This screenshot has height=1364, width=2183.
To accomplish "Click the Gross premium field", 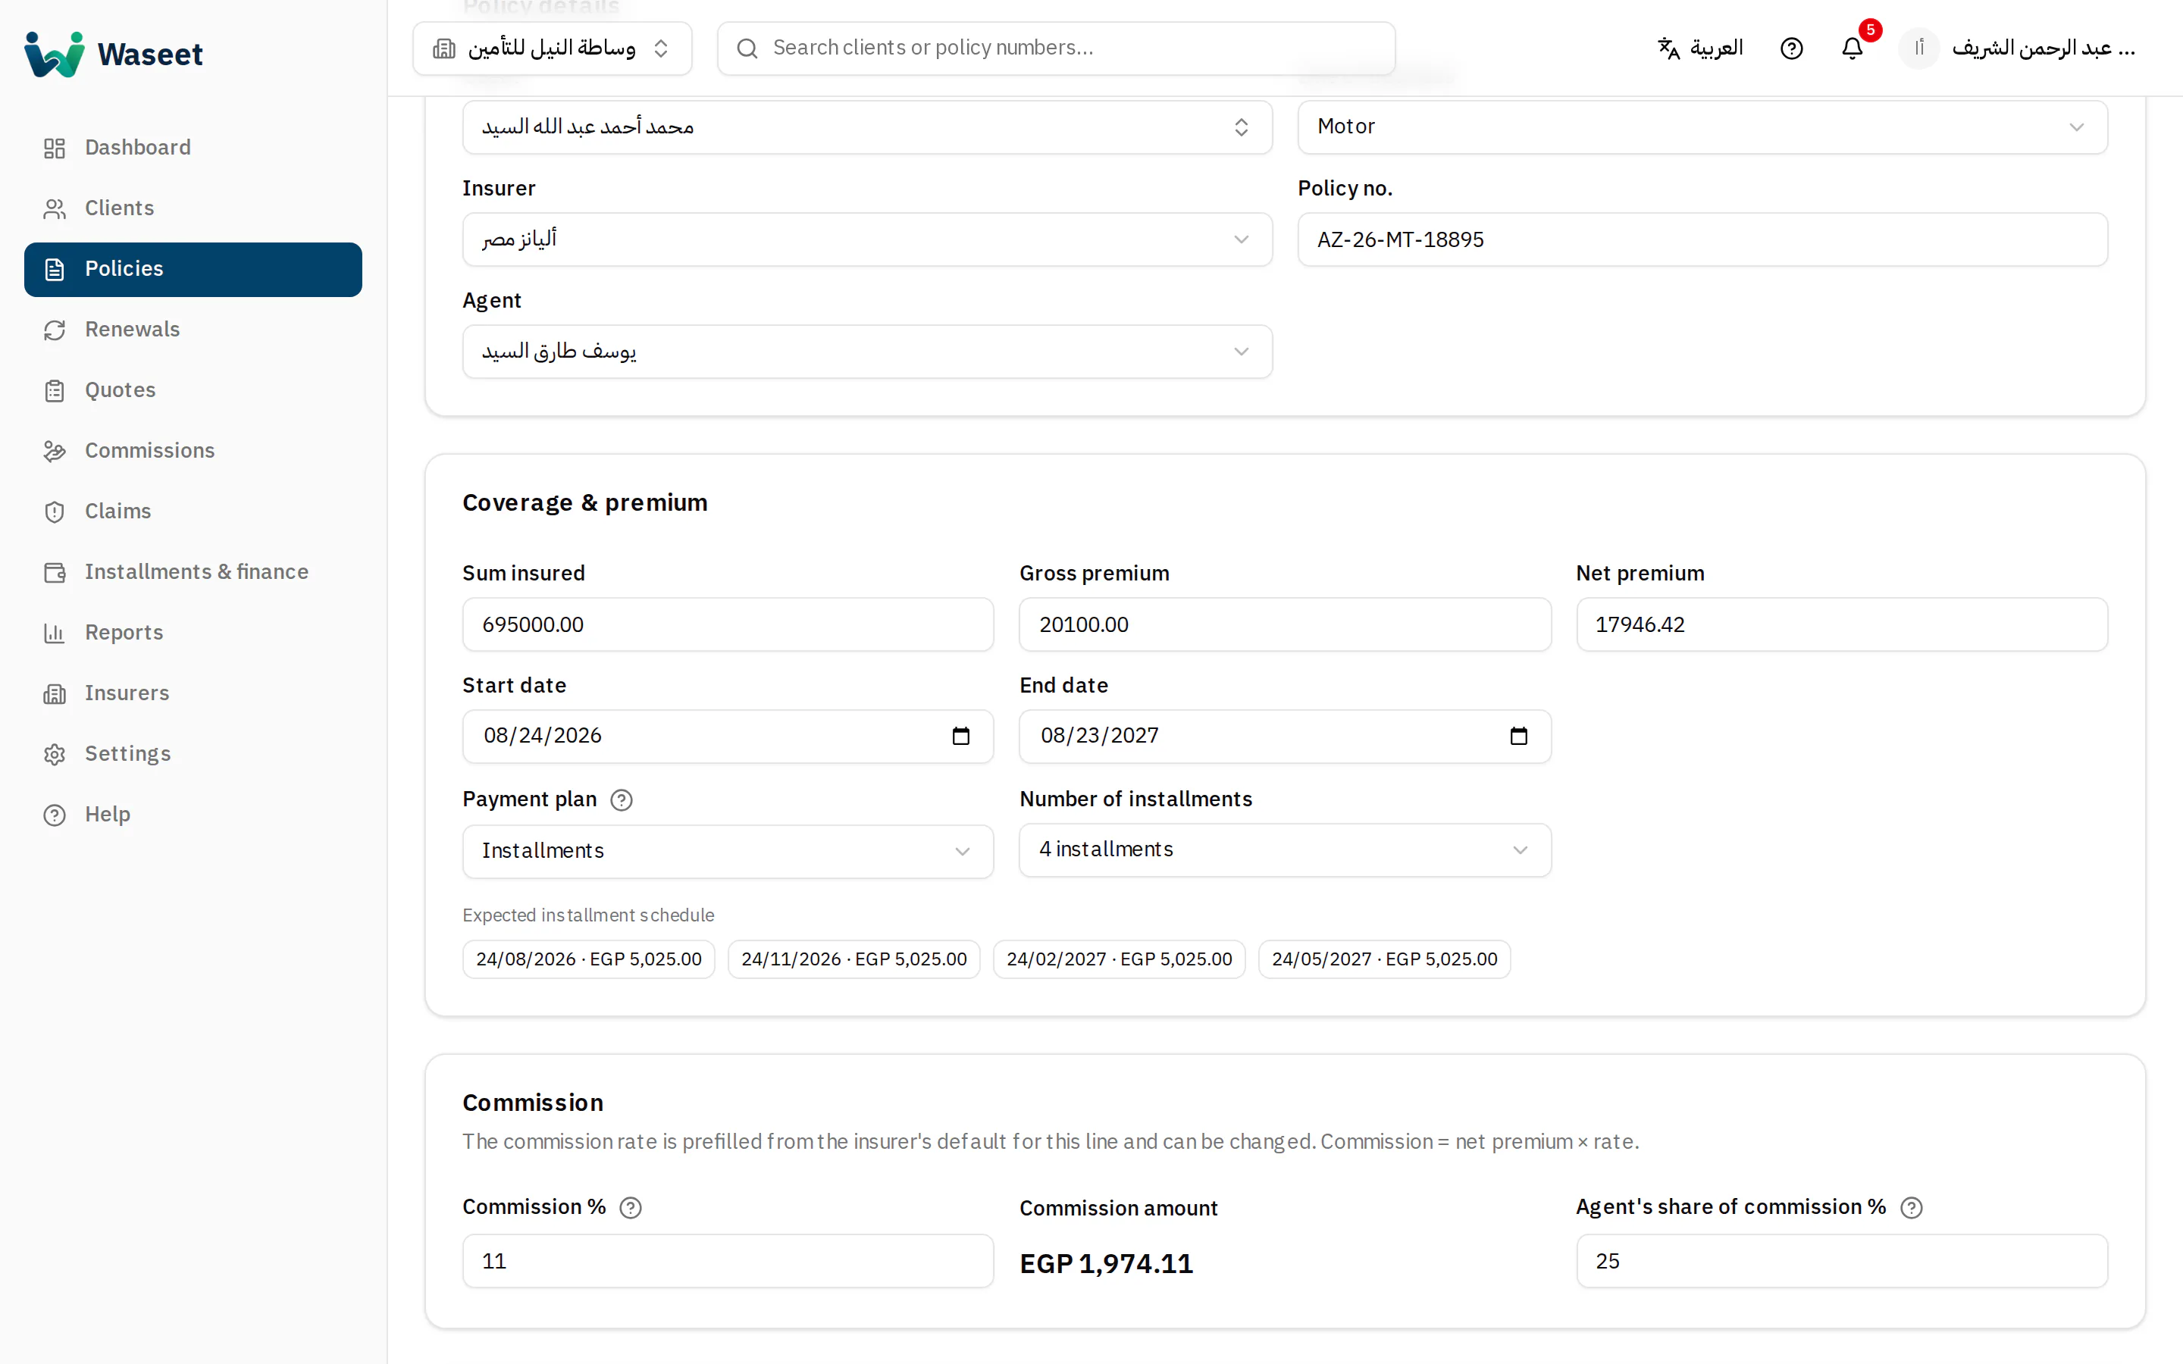I will pyautogui.click(x=1285, y=624).
